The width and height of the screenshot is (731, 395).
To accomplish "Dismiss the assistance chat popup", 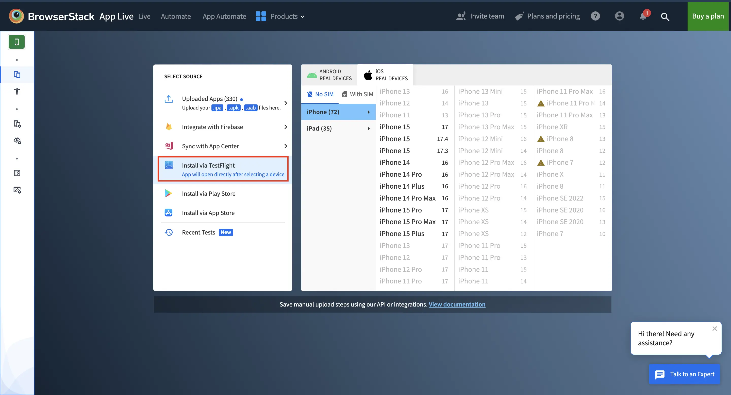I will click(x=714, y=328).
